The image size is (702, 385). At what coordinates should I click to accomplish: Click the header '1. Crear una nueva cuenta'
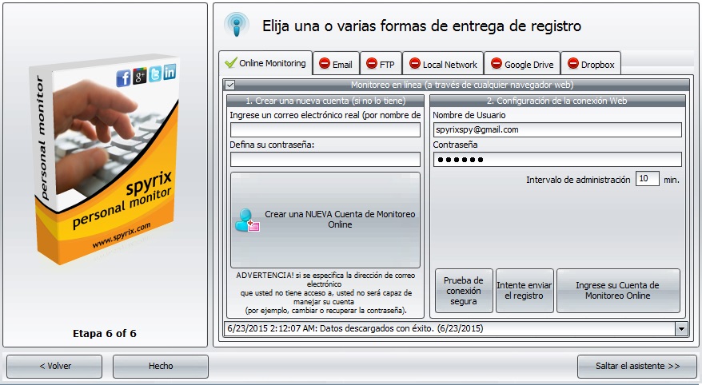click(x=325, y=101)
